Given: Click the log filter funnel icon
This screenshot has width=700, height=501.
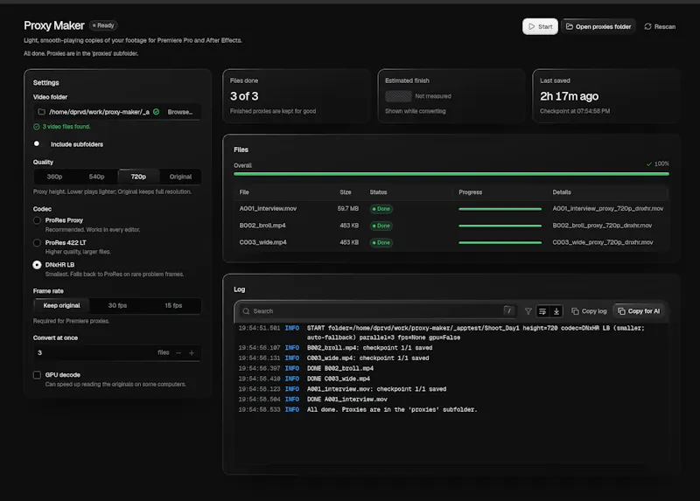Looking at the screenshot, I should tap(528, 311).
